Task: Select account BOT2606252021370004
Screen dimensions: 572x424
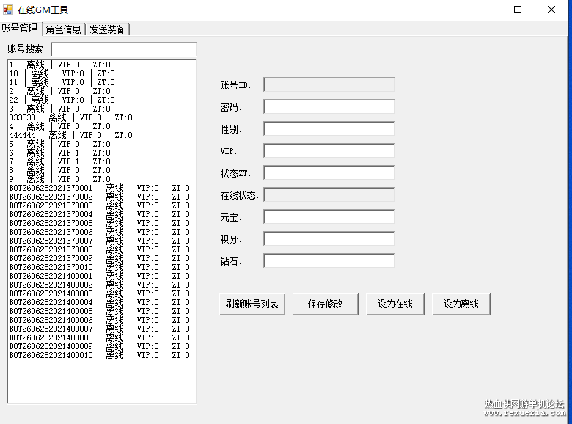Action: (101, 214)
